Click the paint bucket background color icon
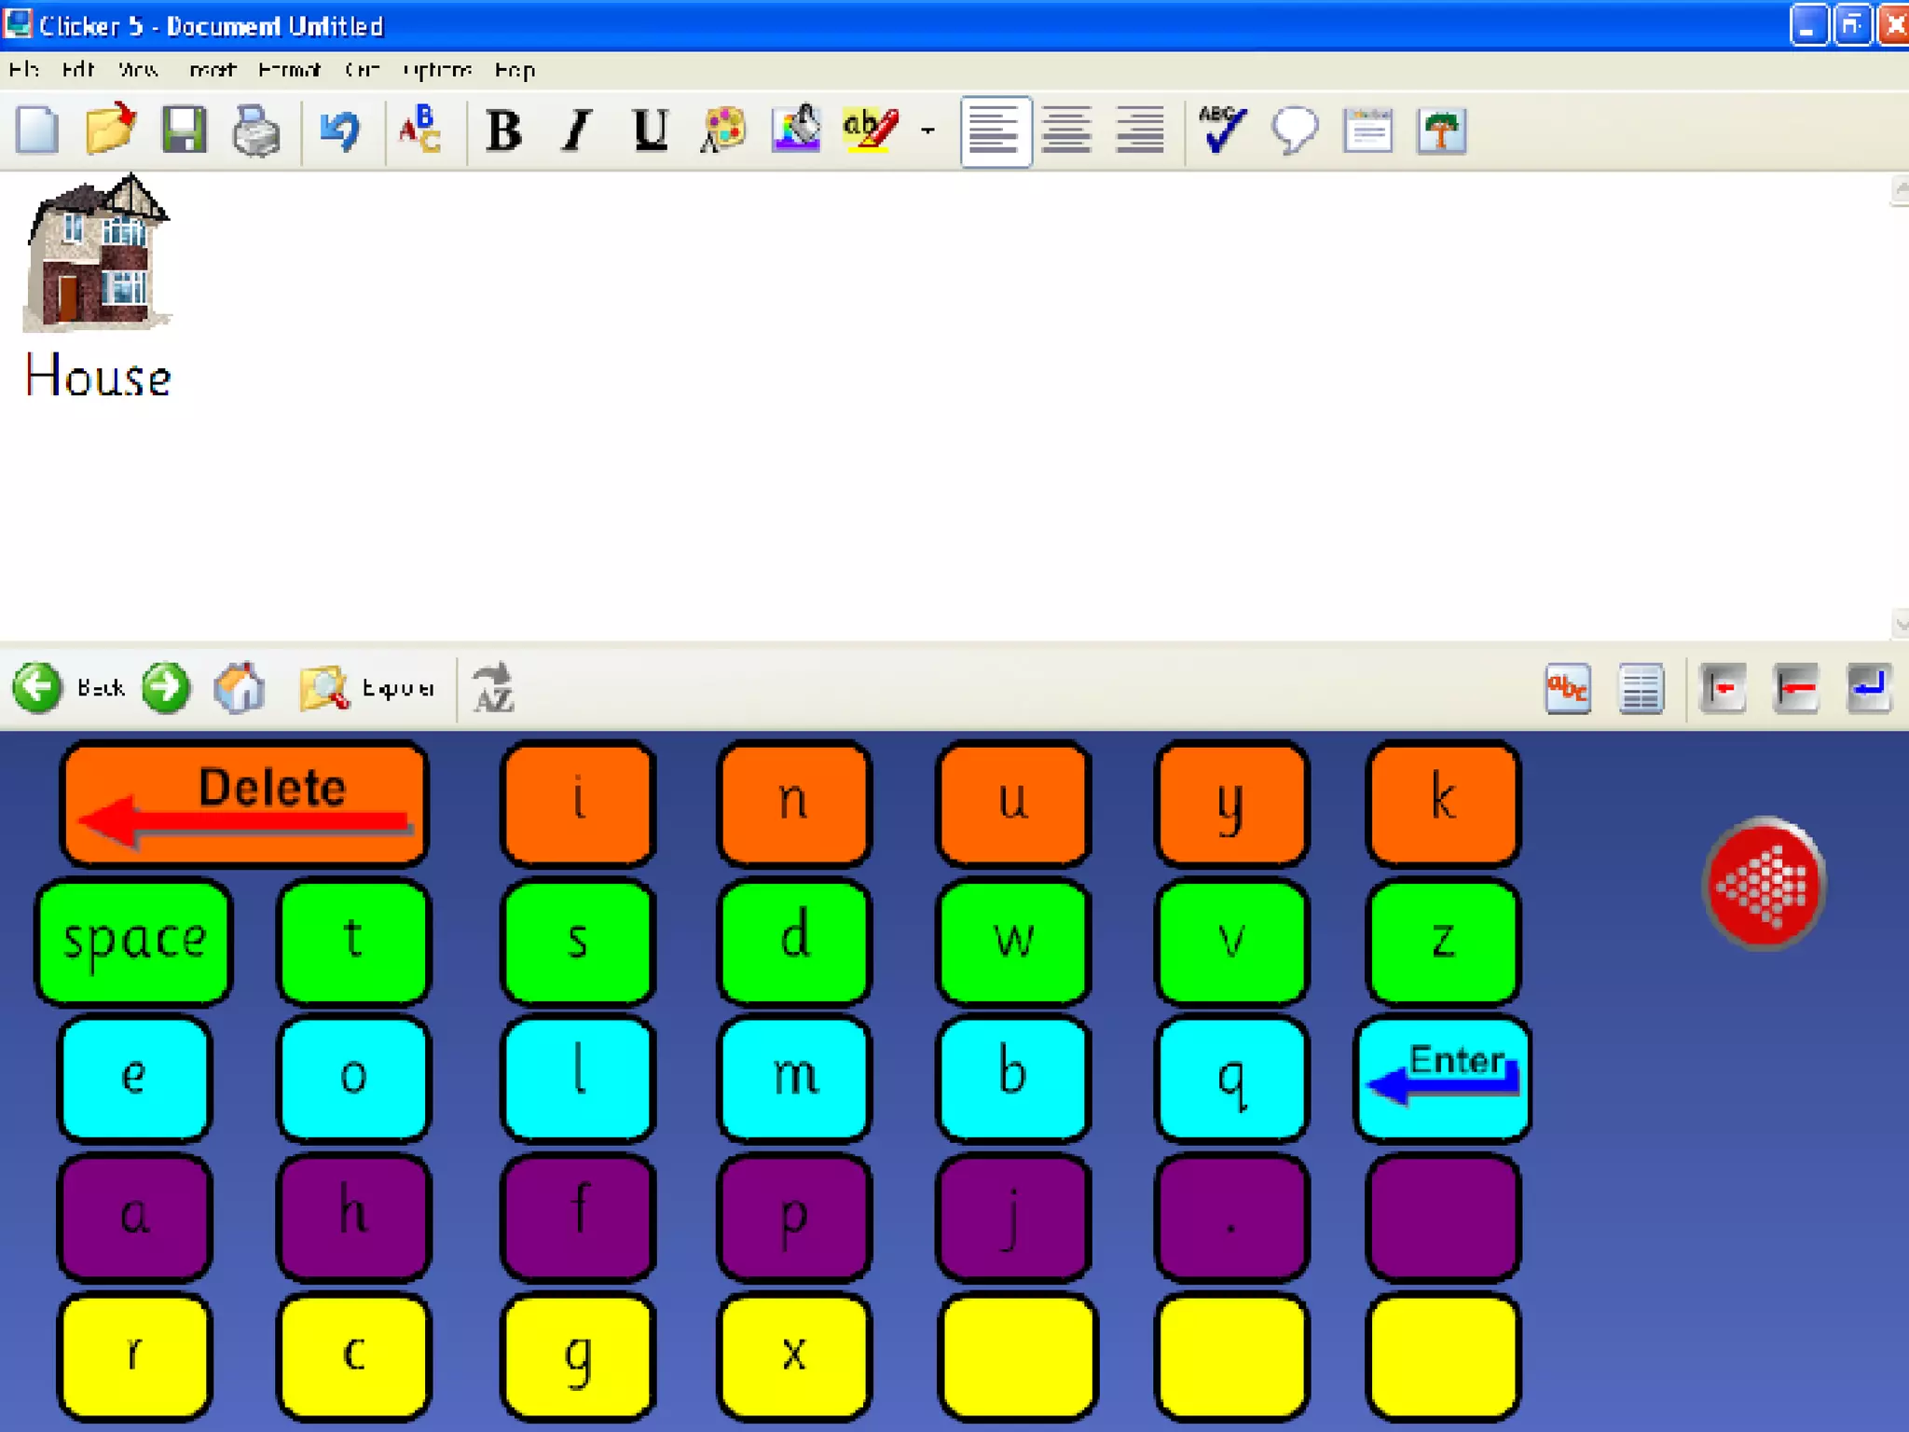The width and height of the screenshot is (1909, 1432). 796,130
